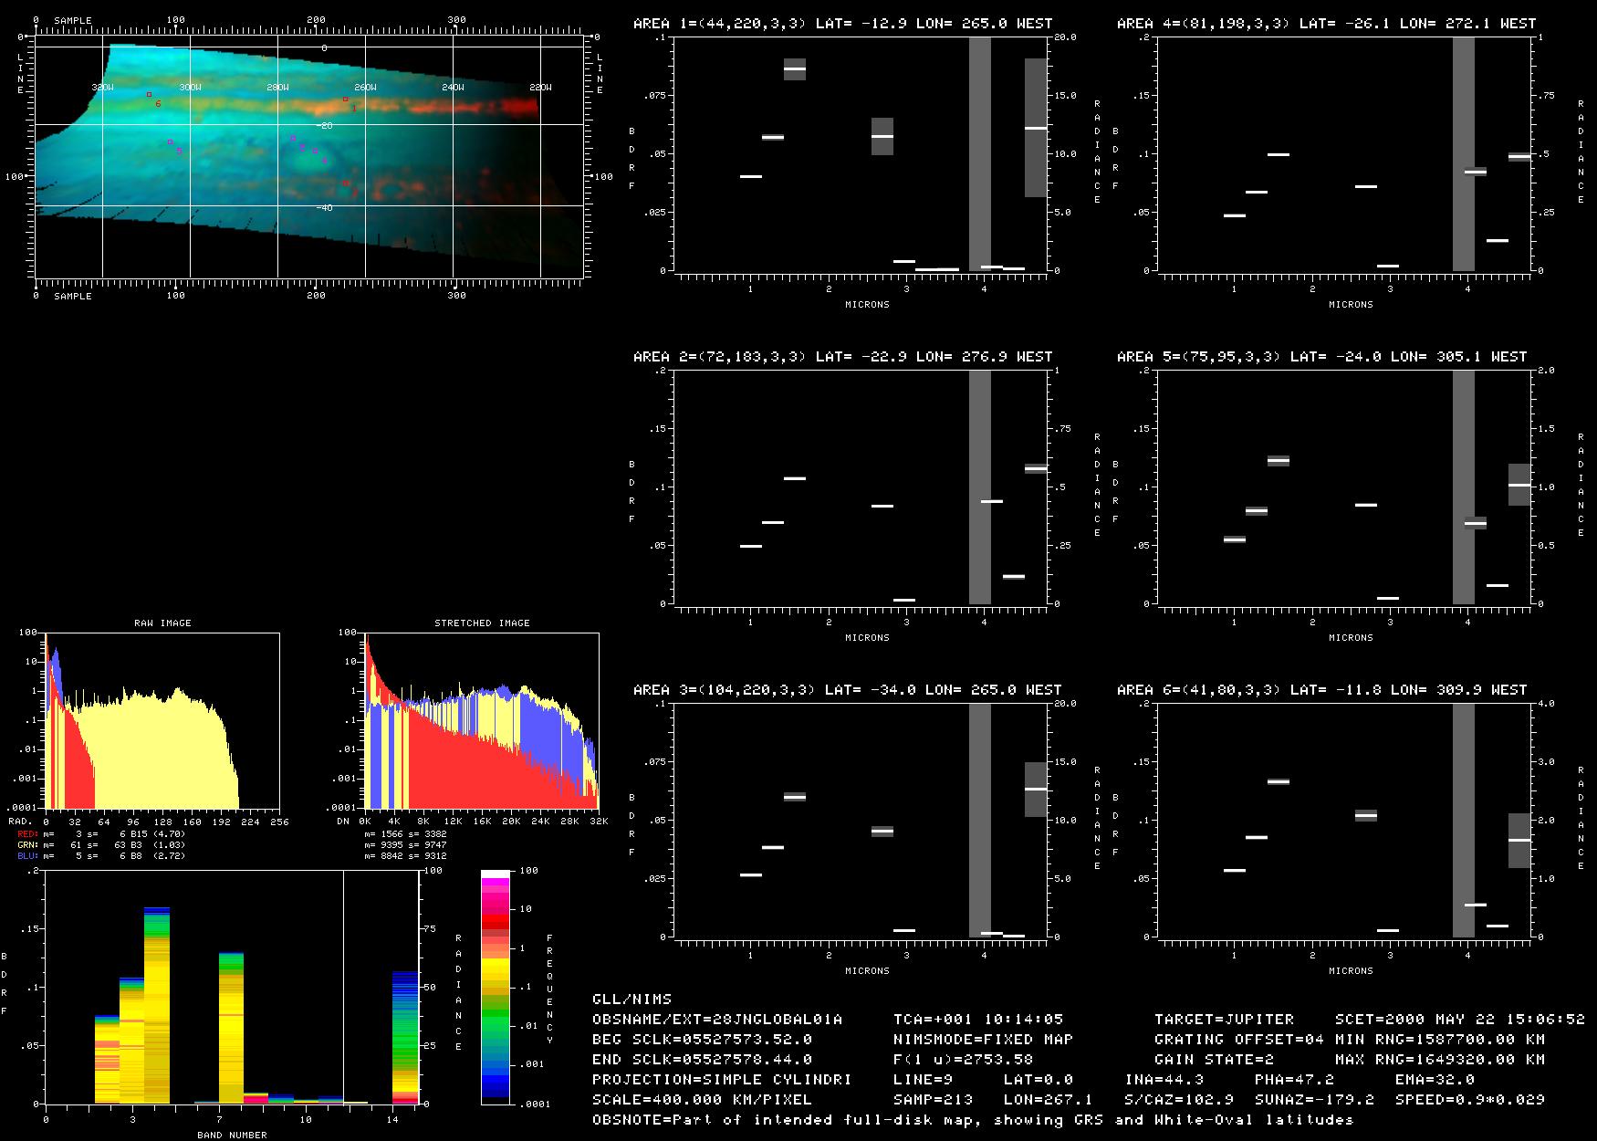1597x1141 pixels.
Task: Click the band 7 histogram bar
Action: coord(231,1028)
